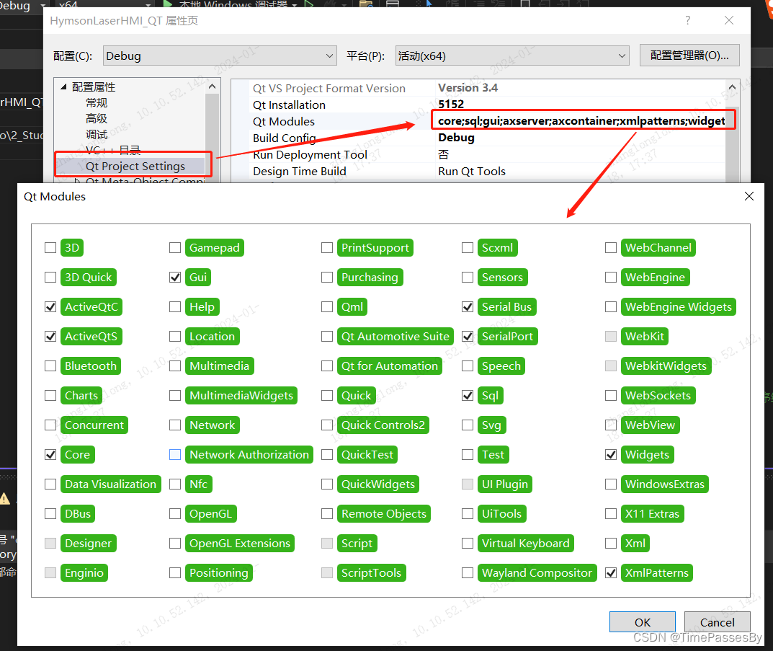Viewport: 773px width, 651px height.
Task: Check the Network module
Action: [175, 425]
